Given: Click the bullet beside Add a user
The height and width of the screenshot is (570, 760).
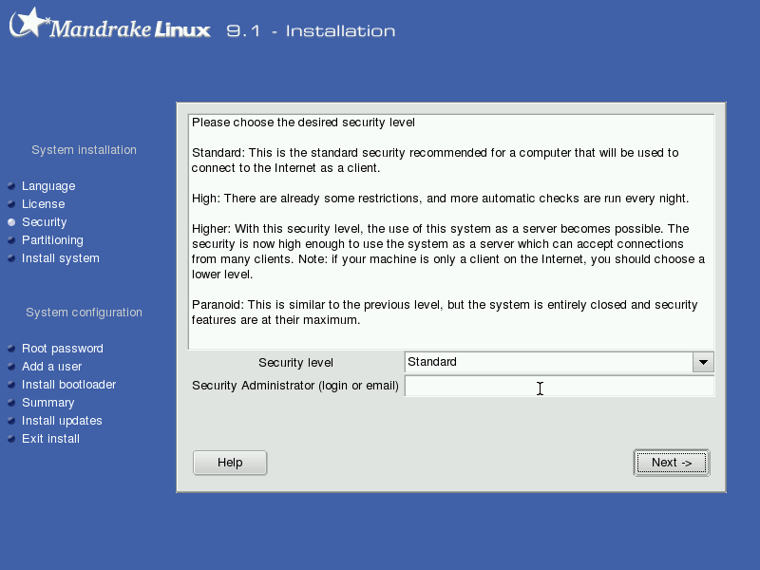Looking at the screenshot, I should click(11, 367).
